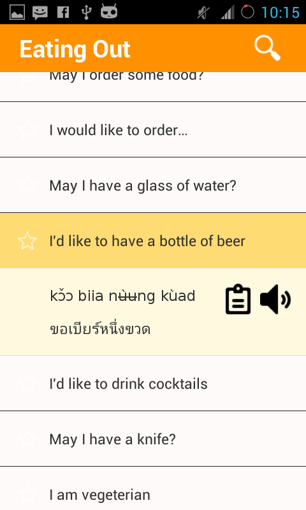Viewport: 306px width, 510px height.
Task: Star the "I'd like to drink cocktails" phrase
Action: coord(27,384)
